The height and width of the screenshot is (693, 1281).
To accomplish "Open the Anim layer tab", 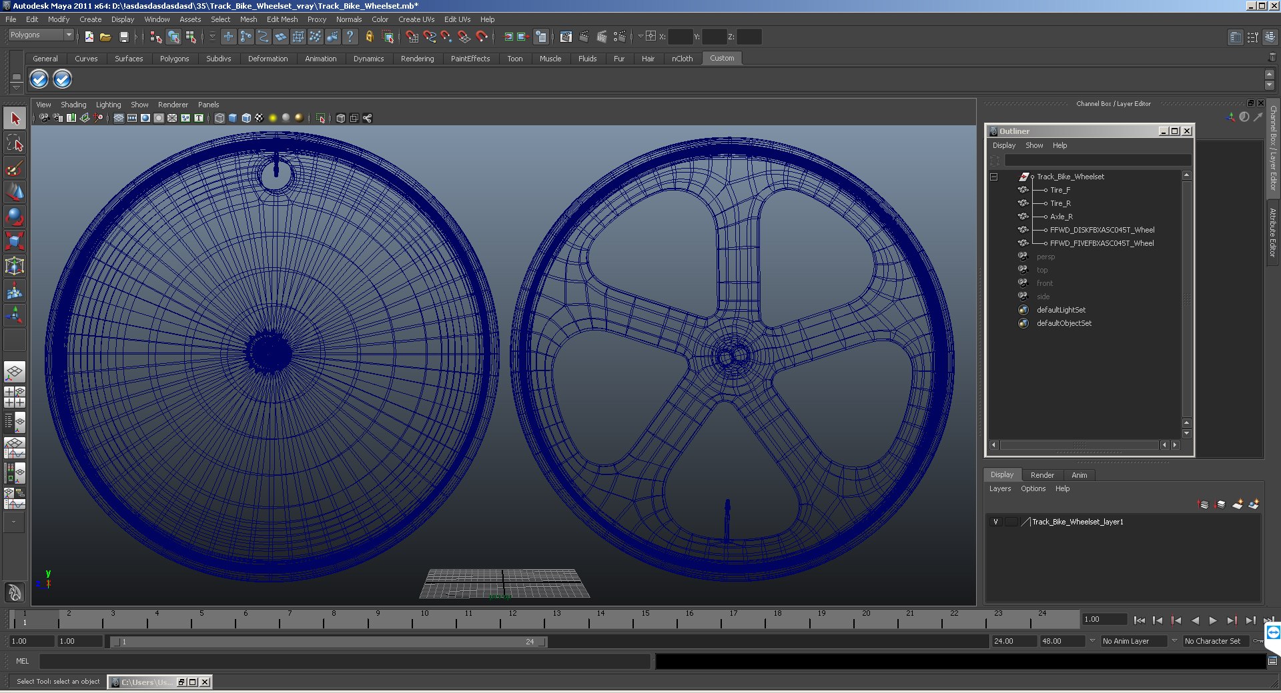I will (1080, 475).
